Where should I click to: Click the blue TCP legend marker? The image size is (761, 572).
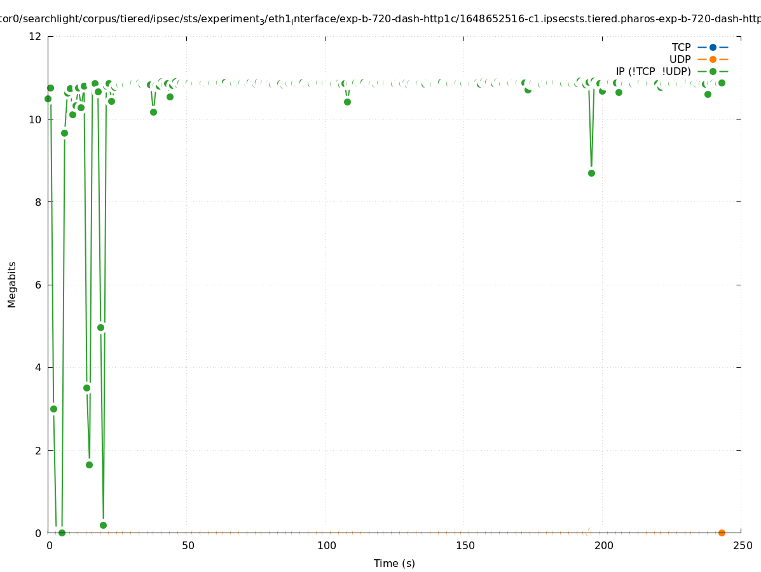(713, 47)
